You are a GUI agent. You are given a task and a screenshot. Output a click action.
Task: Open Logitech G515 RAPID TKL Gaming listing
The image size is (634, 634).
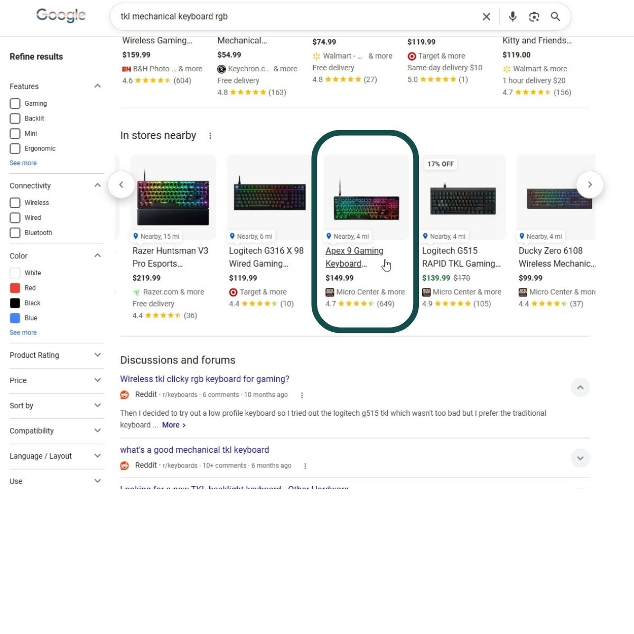point(461,257)
